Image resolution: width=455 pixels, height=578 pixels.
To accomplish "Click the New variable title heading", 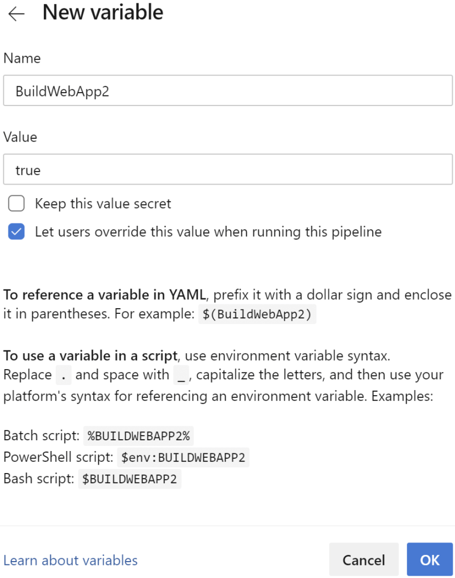I will 101,12.
